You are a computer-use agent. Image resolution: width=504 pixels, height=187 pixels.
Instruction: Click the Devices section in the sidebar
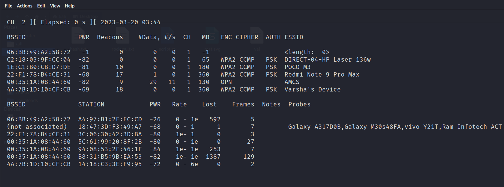tap(12, 109)
